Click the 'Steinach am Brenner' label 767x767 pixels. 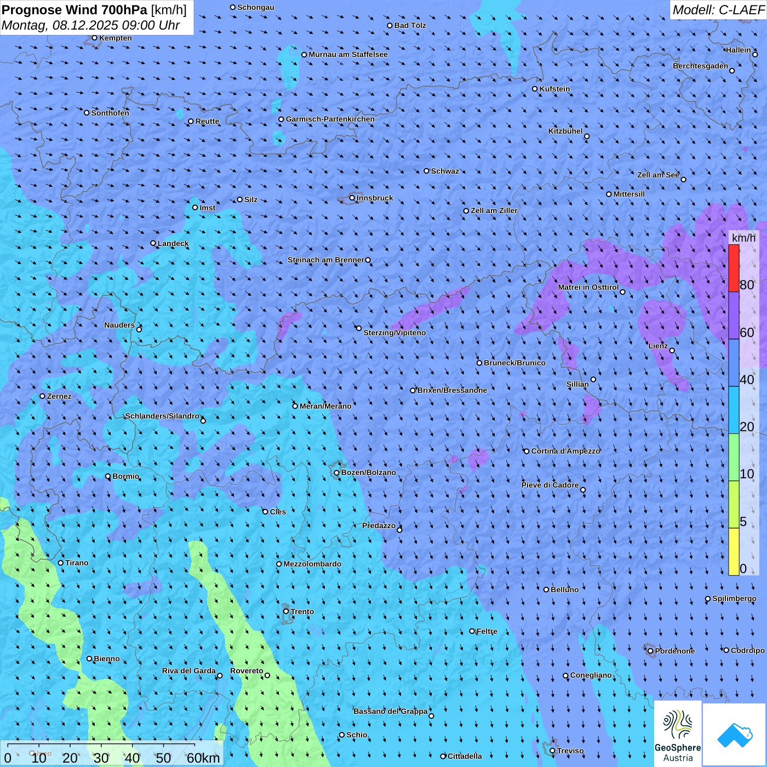326,260
